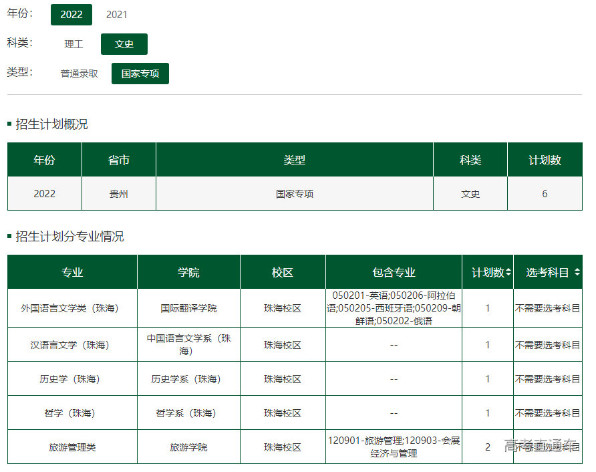The height and width of the screenshot is (472, 596).
Task: Sort by 计划数 column arrow icon
Action: (508, 273)
